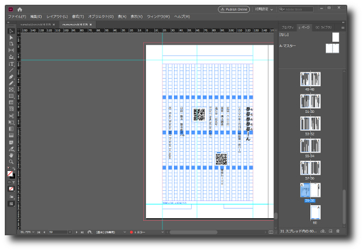Swap fill and stroke colors
Image resolution: width=363 pixels, height=251 pixels.
(x=14, y=169)
